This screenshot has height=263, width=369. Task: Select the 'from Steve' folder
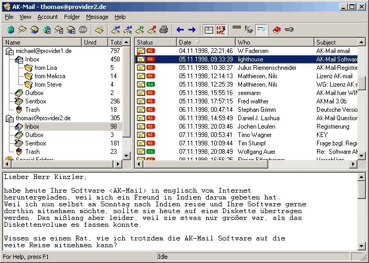pos(48,85)
